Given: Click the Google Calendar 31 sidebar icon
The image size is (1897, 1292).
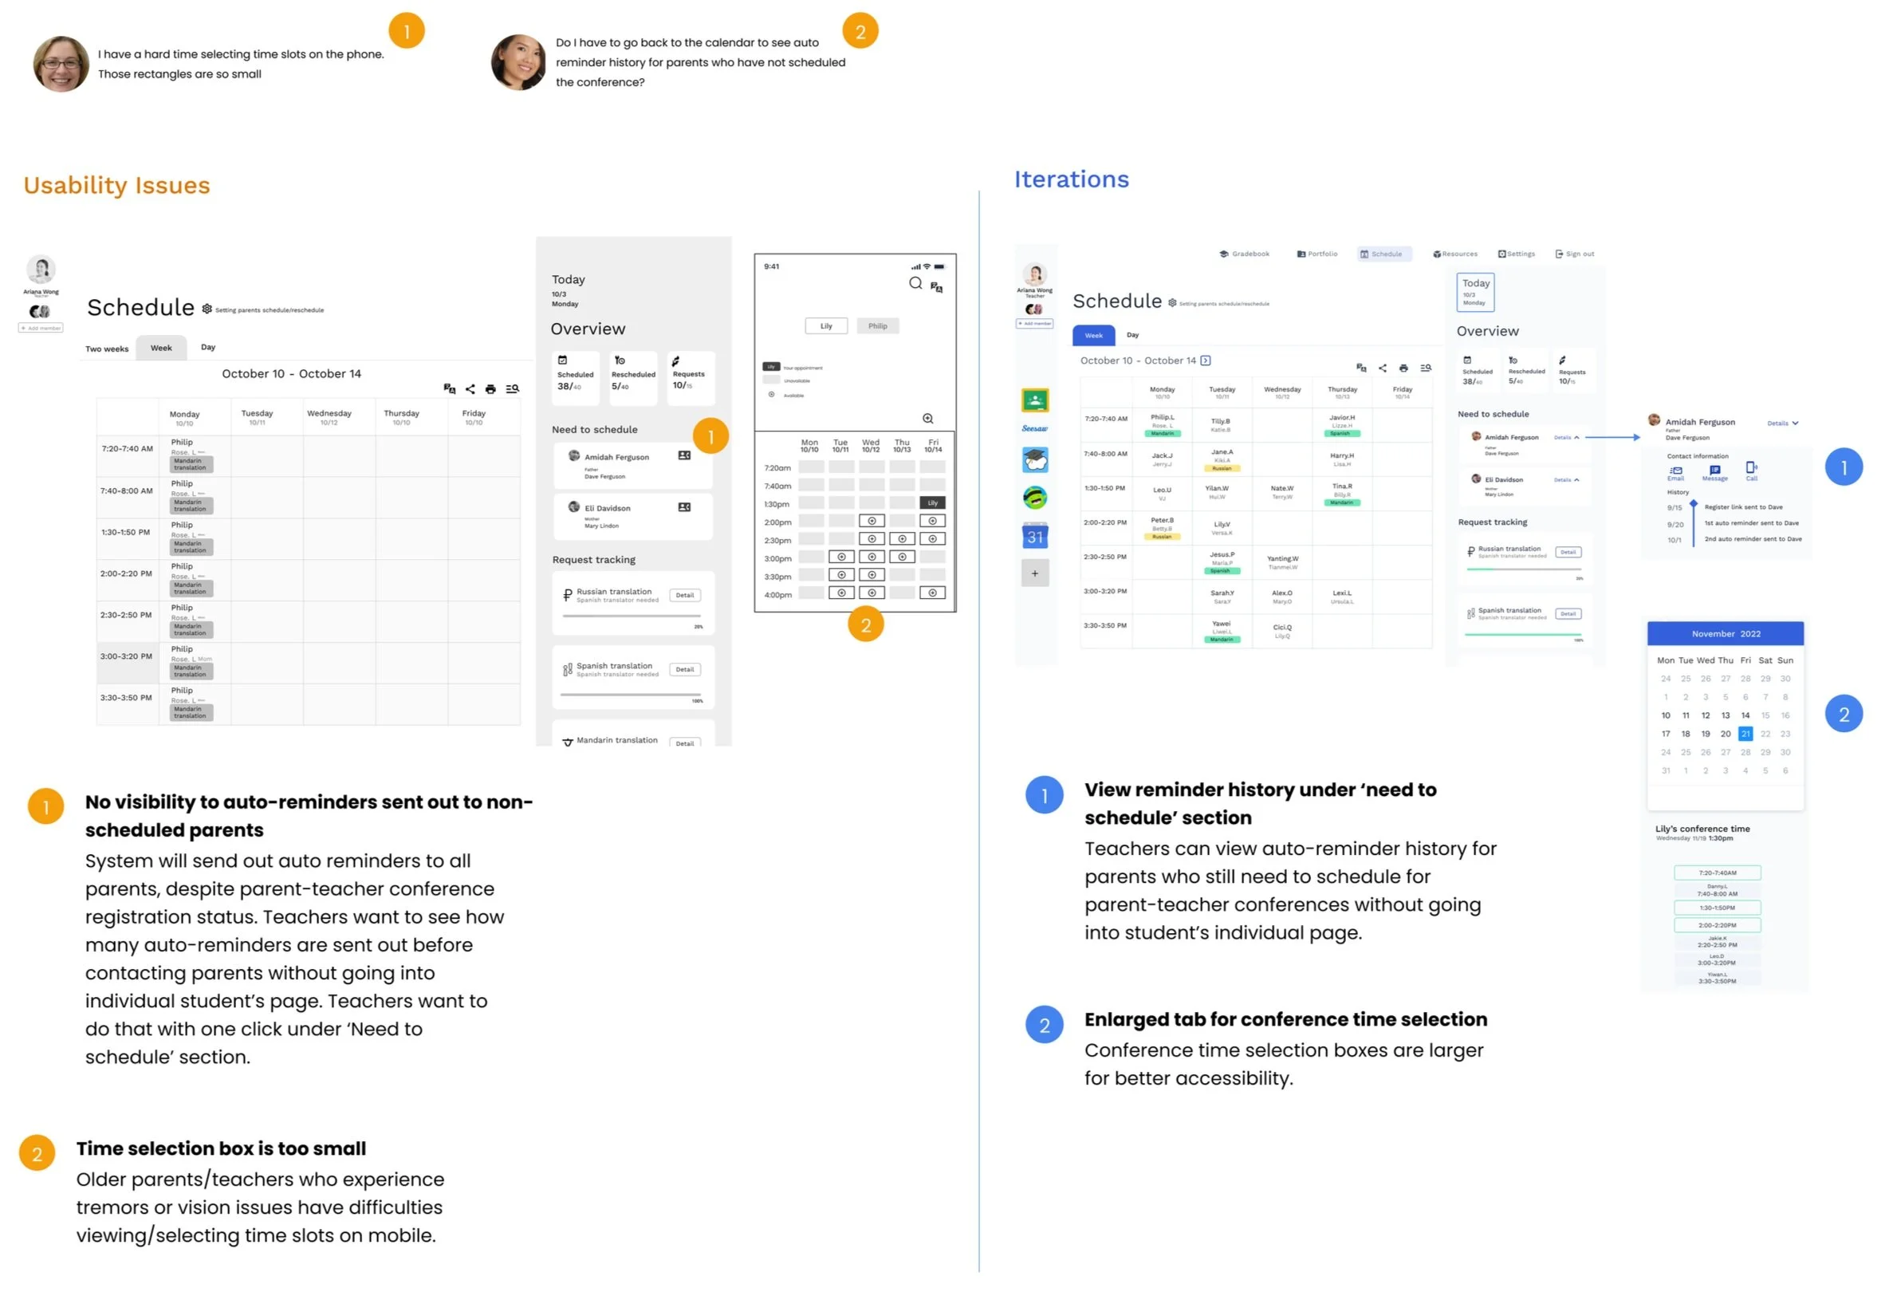Looking at the screenshot, I should tap(1034, 537).
